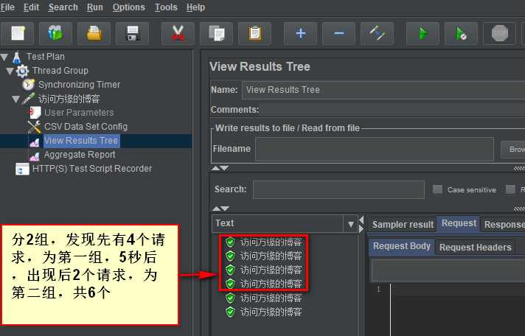Image resolution: width=525 pixels, height=336 pixels.
Task: Collapse the Thread Group node
Action: (x=10, y=71)
